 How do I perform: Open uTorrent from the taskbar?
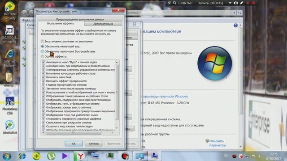point(51,156)
